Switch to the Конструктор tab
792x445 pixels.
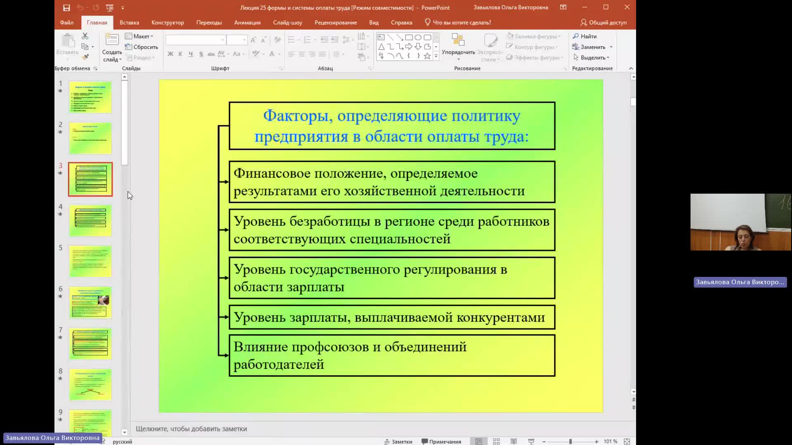[167, 23]
